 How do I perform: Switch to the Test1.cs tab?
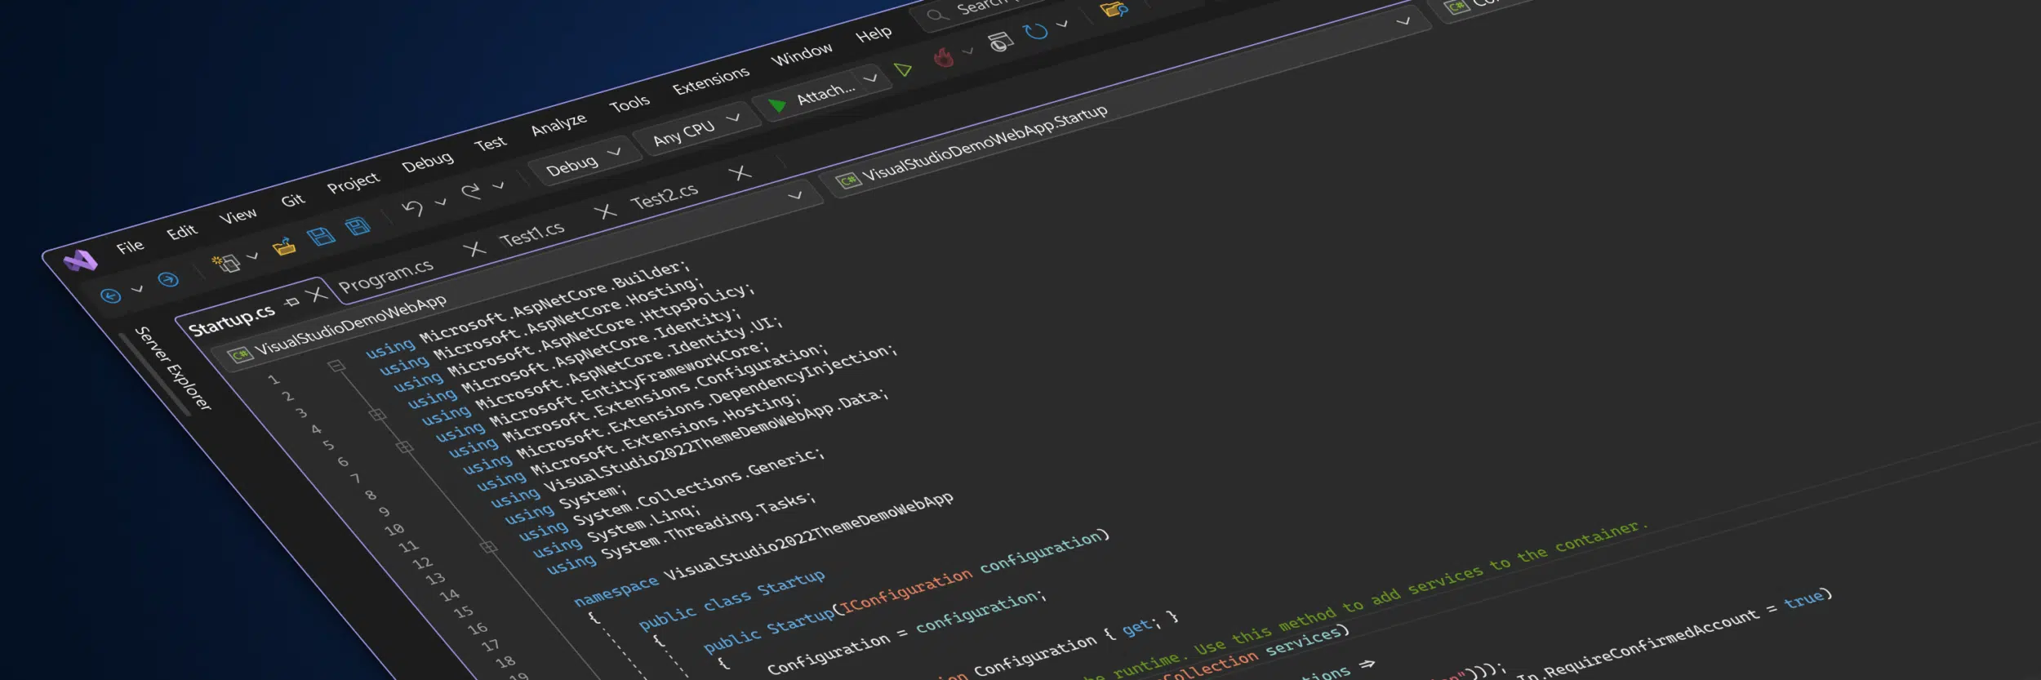(531, 235)
